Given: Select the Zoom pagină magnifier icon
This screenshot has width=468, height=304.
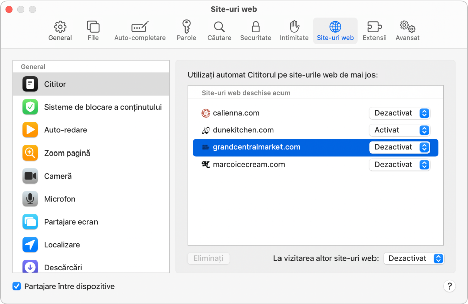Looking at the screenshot, I should pyautogui.click(x=30, y=153).
